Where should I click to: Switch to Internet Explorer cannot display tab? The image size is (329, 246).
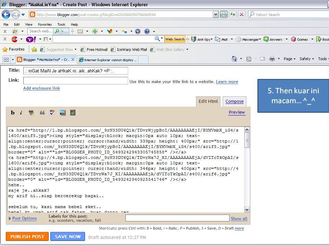tap(108, 60)
